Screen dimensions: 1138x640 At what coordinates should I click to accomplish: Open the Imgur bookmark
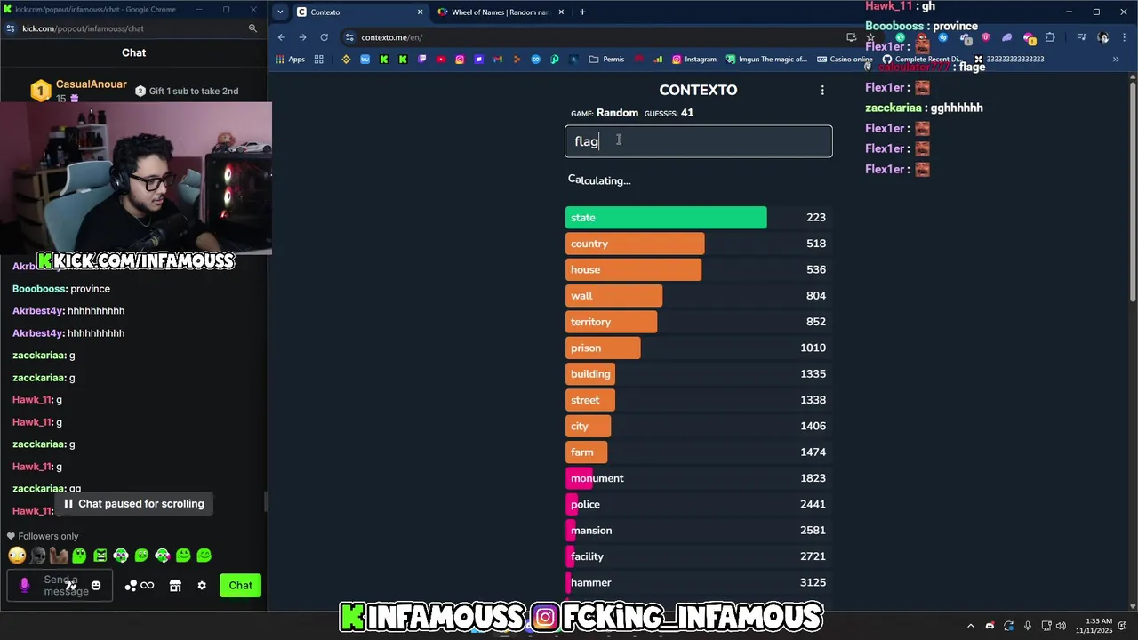767,60
